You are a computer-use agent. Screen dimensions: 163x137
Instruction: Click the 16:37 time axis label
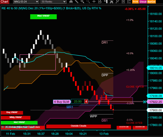(41, 134)
